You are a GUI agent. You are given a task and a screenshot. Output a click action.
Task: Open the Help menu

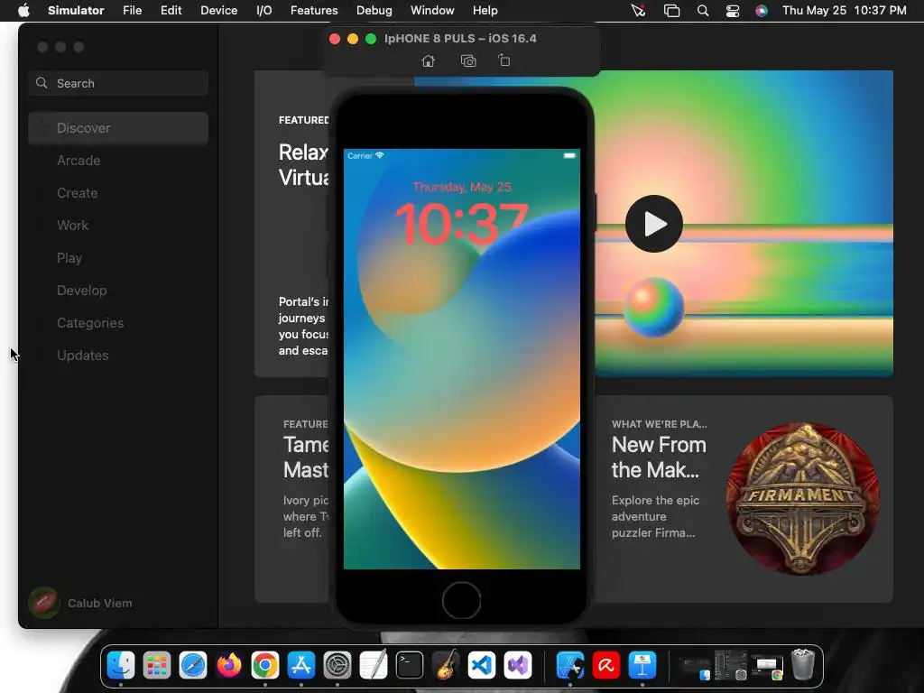tap(485, 10)
